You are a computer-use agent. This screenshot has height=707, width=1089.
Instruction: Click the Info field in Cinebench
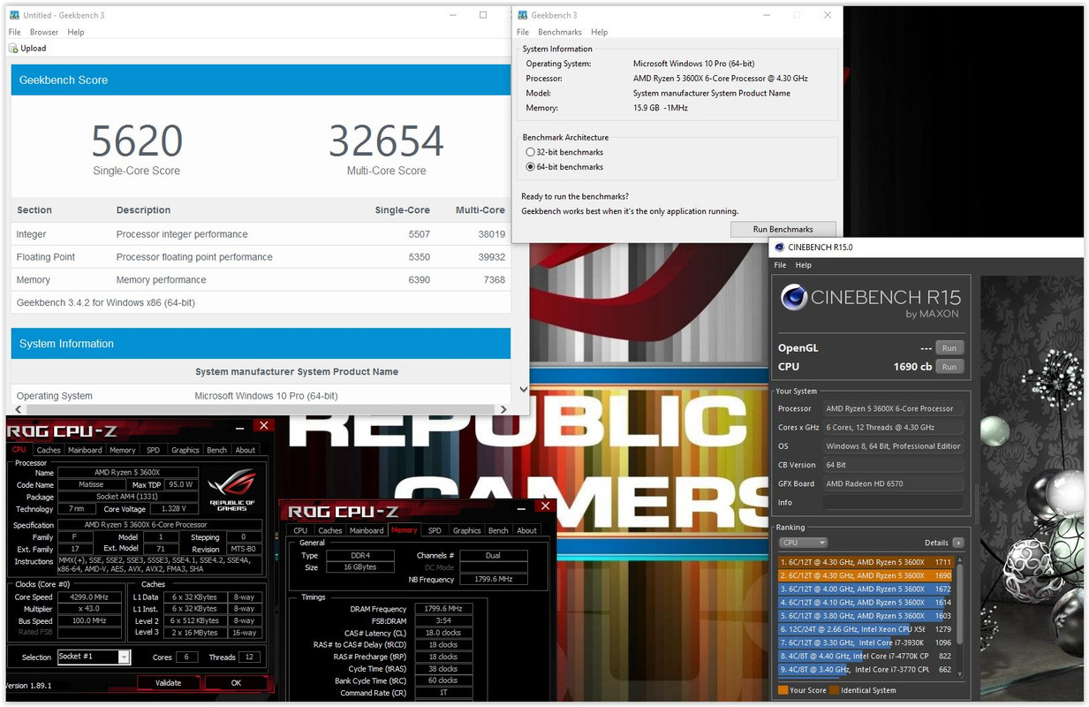coord(893,502)
